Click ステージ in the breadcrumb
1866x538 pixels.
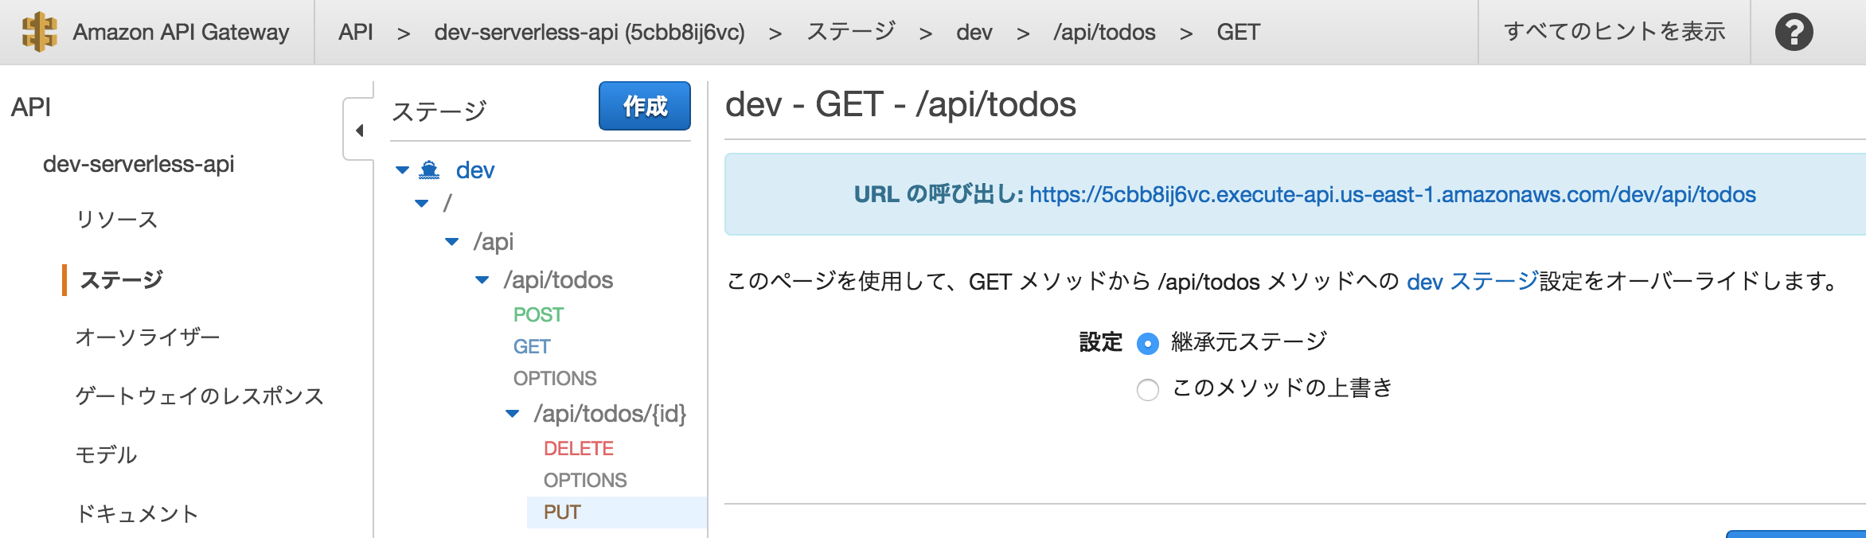[851, 32]
